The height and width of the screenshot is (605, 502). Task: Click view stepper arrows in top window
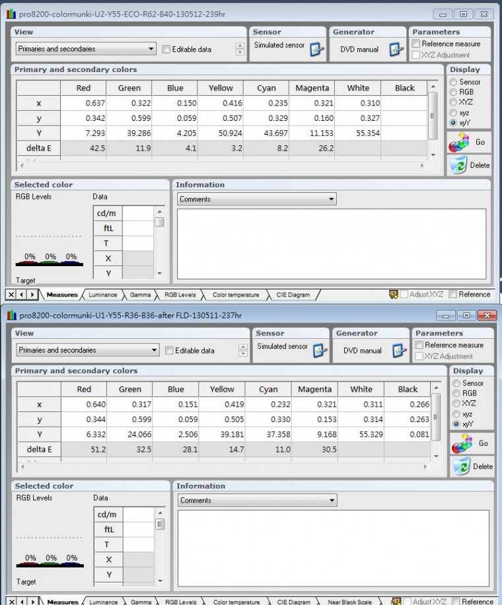[x=240, y=49]
